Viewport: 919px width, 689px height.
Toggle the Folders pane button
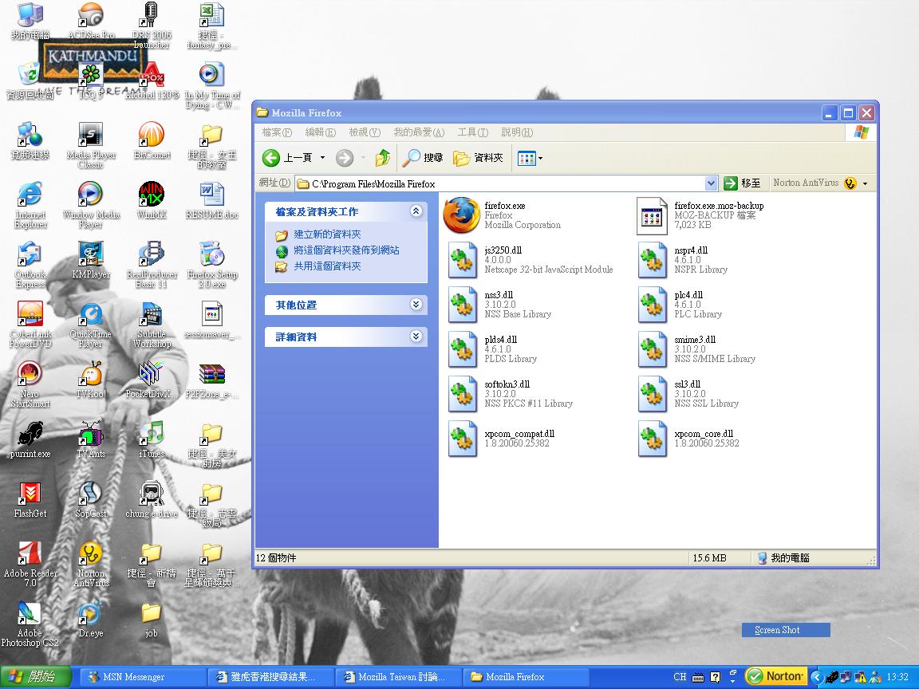click(x=479, y=158)
